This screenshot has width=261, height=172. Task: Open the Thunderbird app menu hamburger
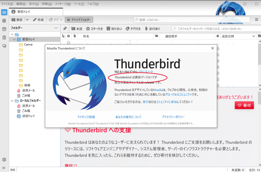pyautogui.click(x=257, y=20)
